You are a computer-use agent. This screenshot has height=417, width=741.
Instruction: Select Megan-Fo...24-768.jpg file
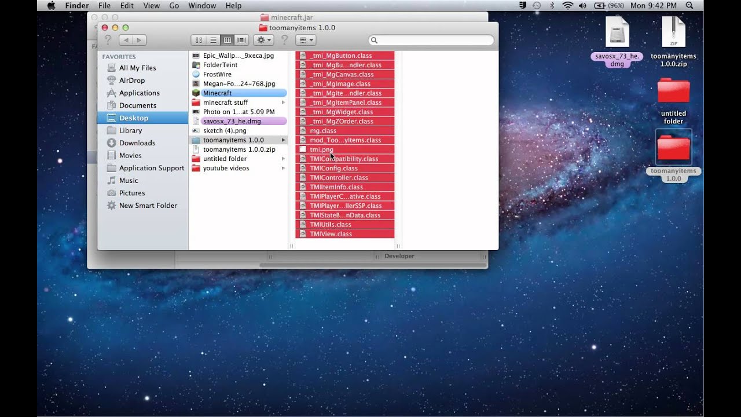(239, 83)
